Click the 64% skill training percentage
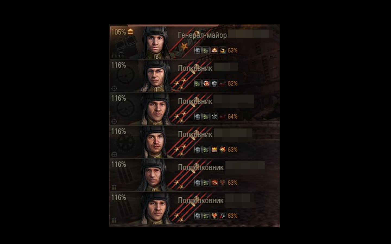This screenshot has width=391, height=244. [x=233, y=117]
